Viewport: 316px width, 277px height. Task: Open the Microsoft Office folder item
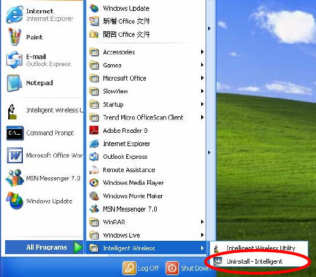point(146,78)
